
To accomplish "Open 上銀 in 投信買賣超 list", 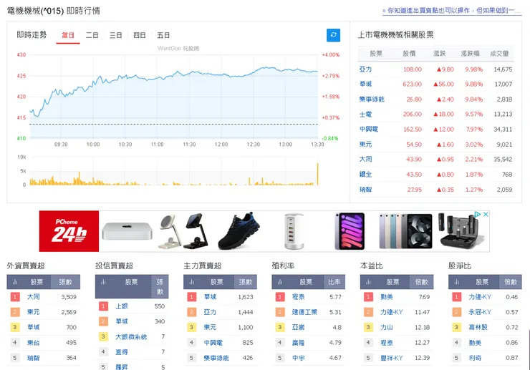I will tap(122, 306).
